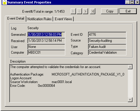Maximize the Summary Event Properties window
140x111 pixels.
click(132, 2)
